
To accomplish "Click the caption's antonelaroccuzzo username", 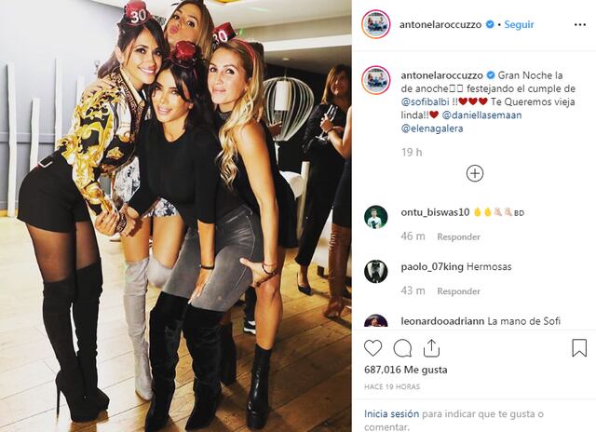I will point(441,75).
